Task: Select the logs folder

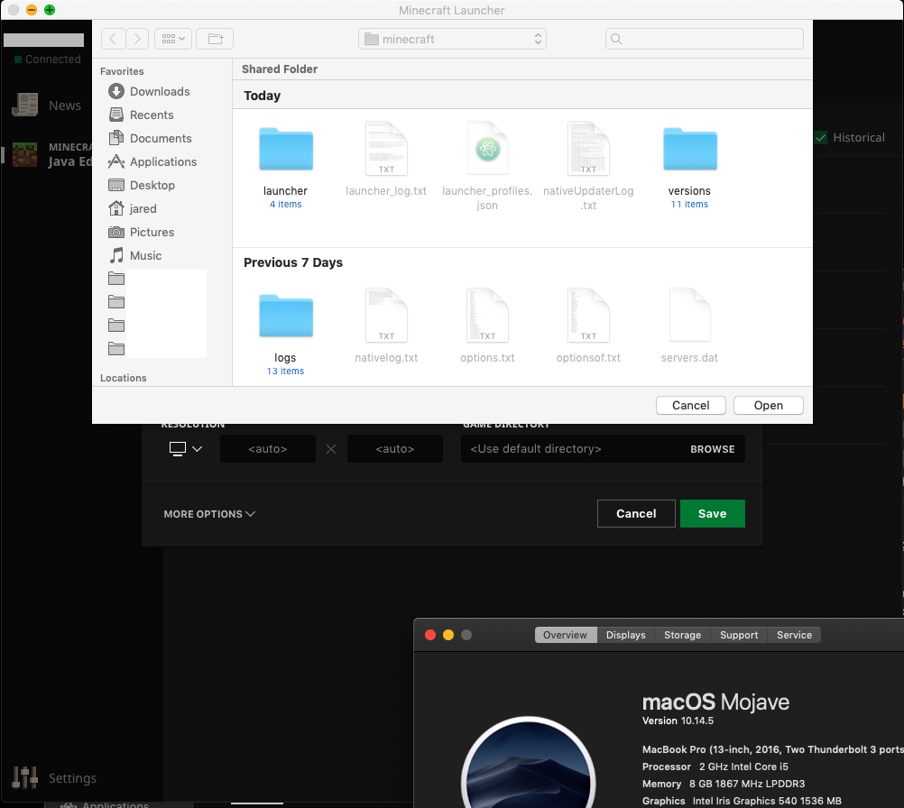Action: (x=285, y=317)
